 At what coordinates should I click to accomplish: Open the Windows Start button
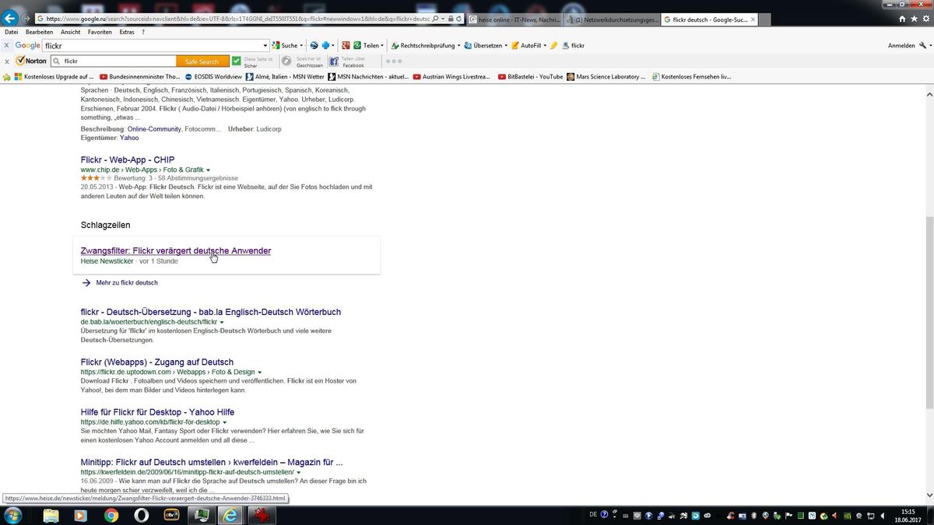click(x=12, y=515)
